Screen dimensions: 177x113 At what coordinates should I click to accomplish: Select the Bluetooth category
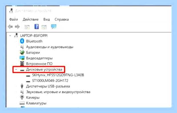[34, 41]
